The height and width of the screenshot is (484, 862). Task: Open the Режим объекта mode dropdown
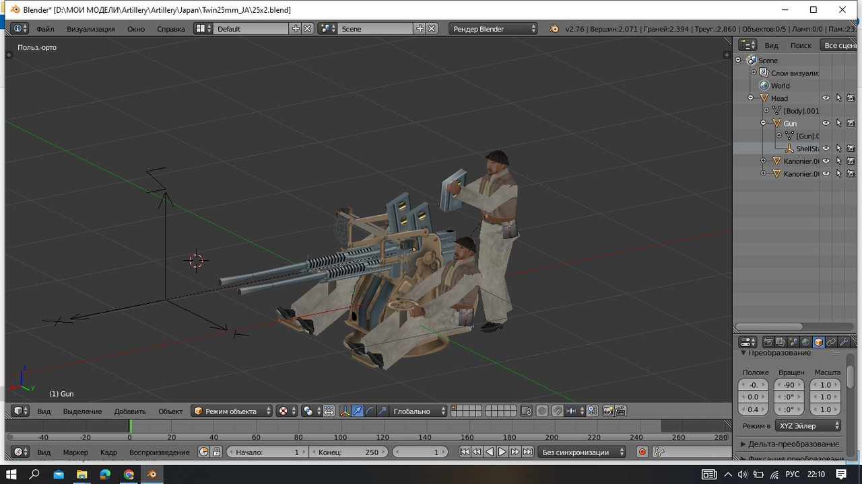(x=232, y=411)
